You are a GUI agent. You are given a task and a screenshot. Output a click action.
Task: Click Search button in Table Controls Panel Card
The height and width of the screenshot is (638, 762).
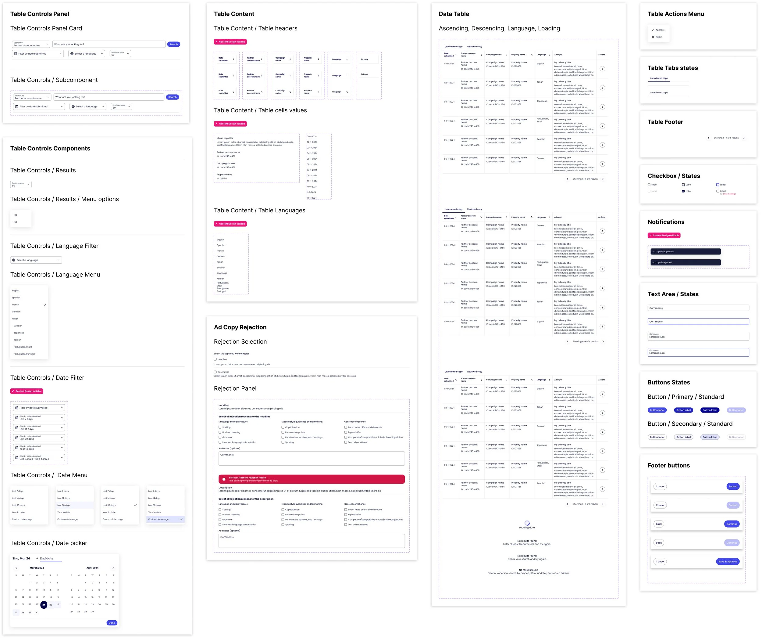click(174, 44)
